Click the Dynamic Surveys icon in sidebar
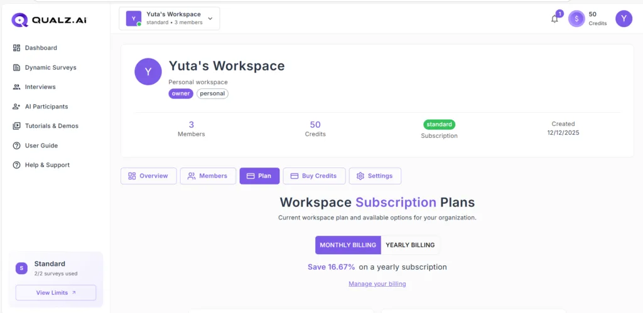The image size is (643, 313). pos(17,67)
